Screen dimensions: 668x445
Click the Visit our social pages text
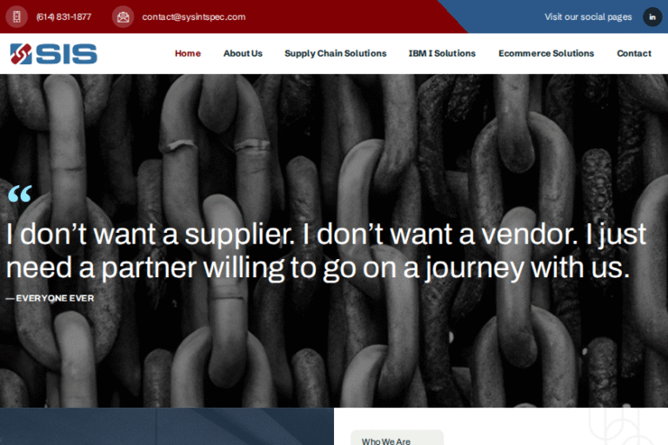click(588, 17)
